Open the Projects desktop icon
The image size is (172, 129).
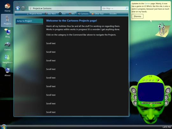point(7,20)
